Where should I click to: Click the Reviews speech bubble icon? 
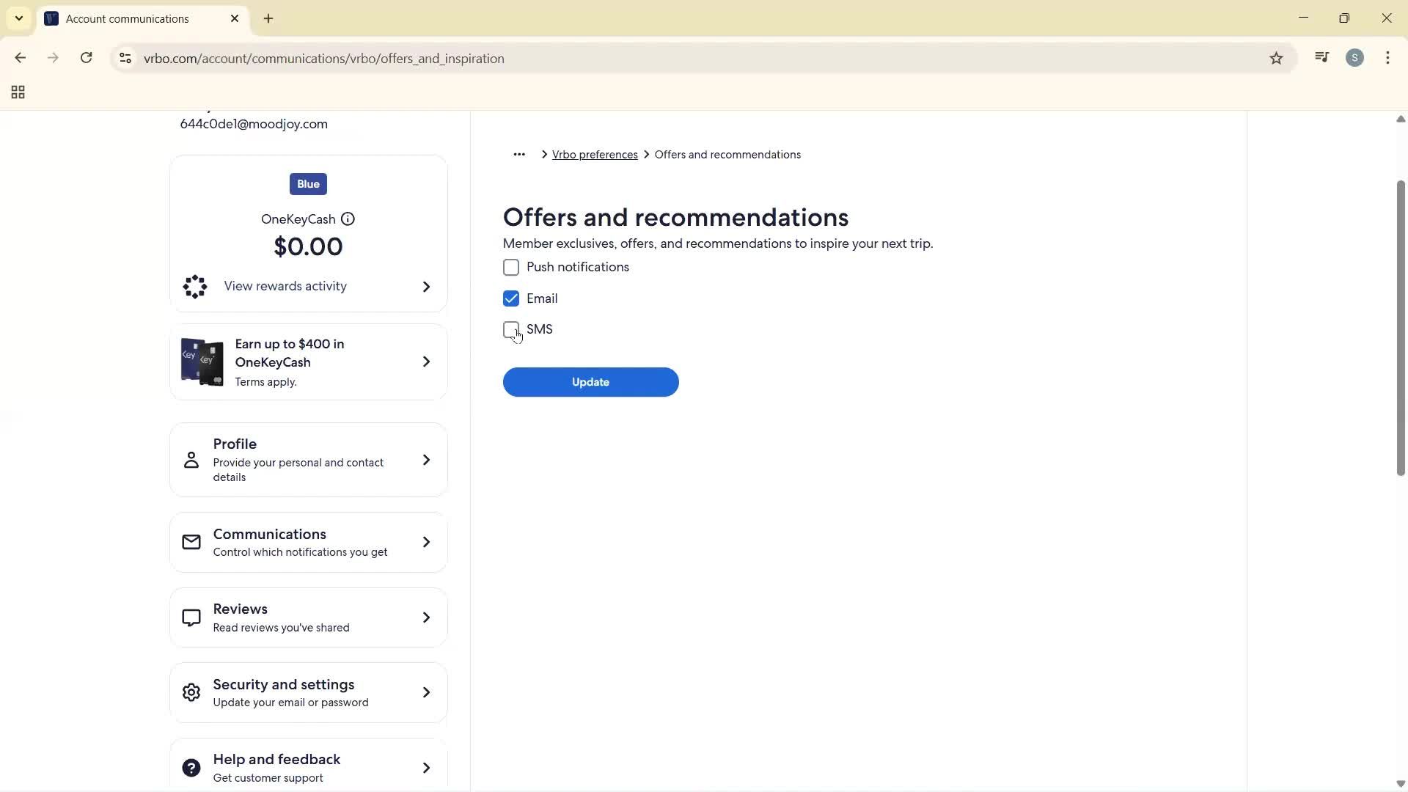pos(191,617)
